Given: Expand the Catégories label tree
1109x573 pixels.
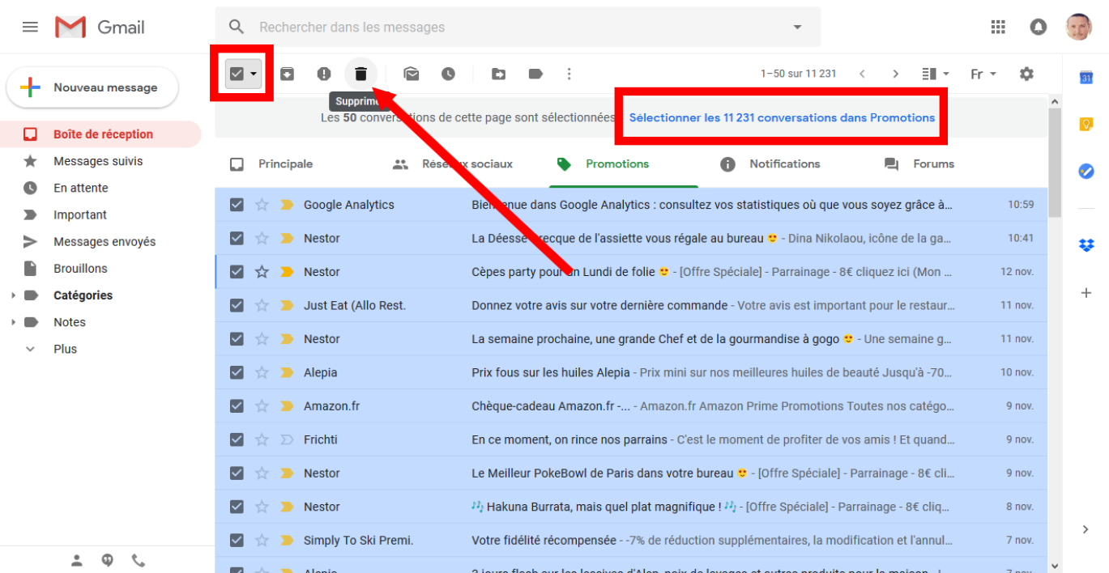Looking at the screenshot, I should 13,295.
